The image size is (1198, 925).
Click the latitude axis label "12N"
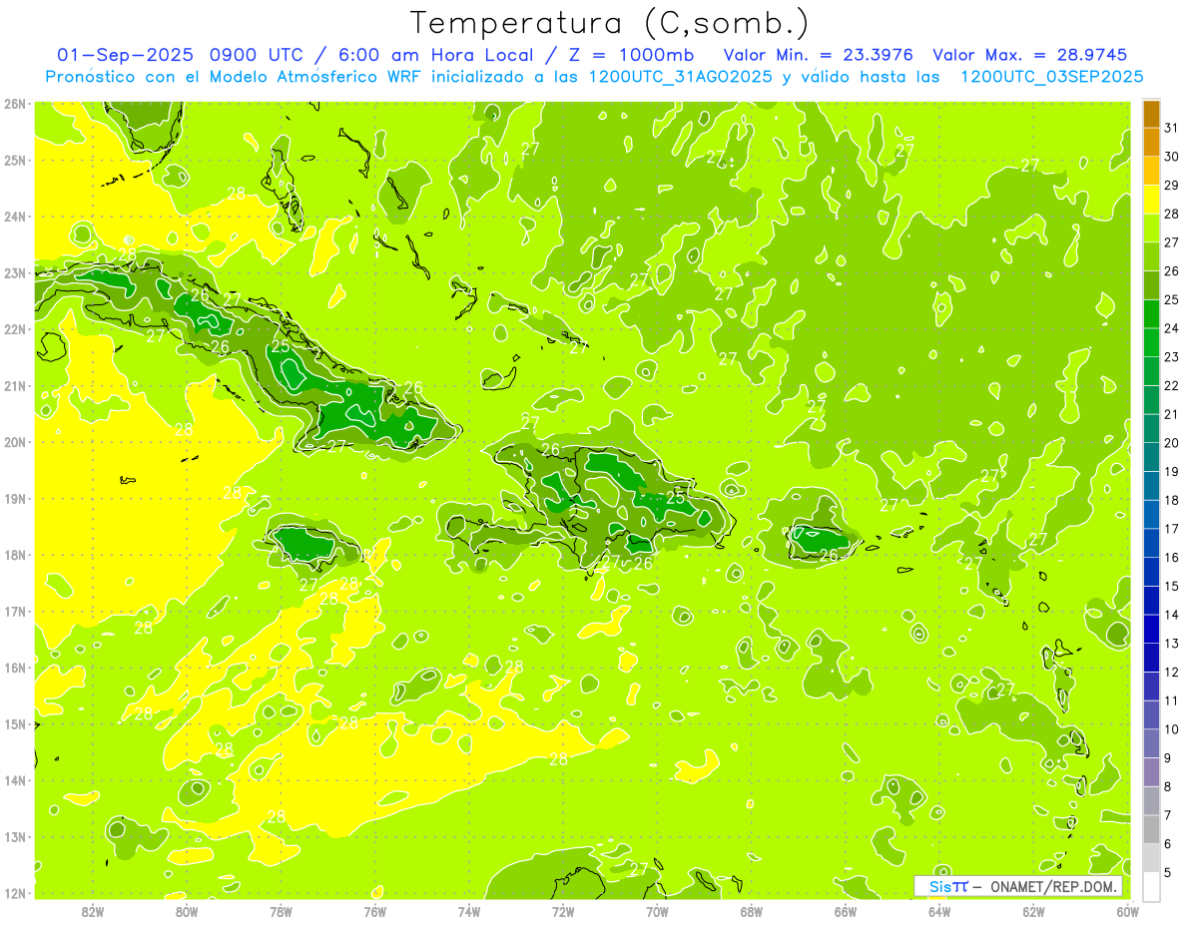[15, 893]
